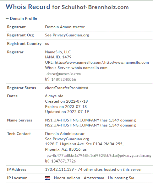Viewport: 153px width, 183px height.
Task: Click the privacyguardian.org tech contact email
Action: point(99,156)
